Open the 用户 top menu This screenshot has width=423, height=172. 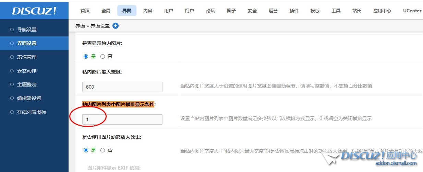coord(169,11)
